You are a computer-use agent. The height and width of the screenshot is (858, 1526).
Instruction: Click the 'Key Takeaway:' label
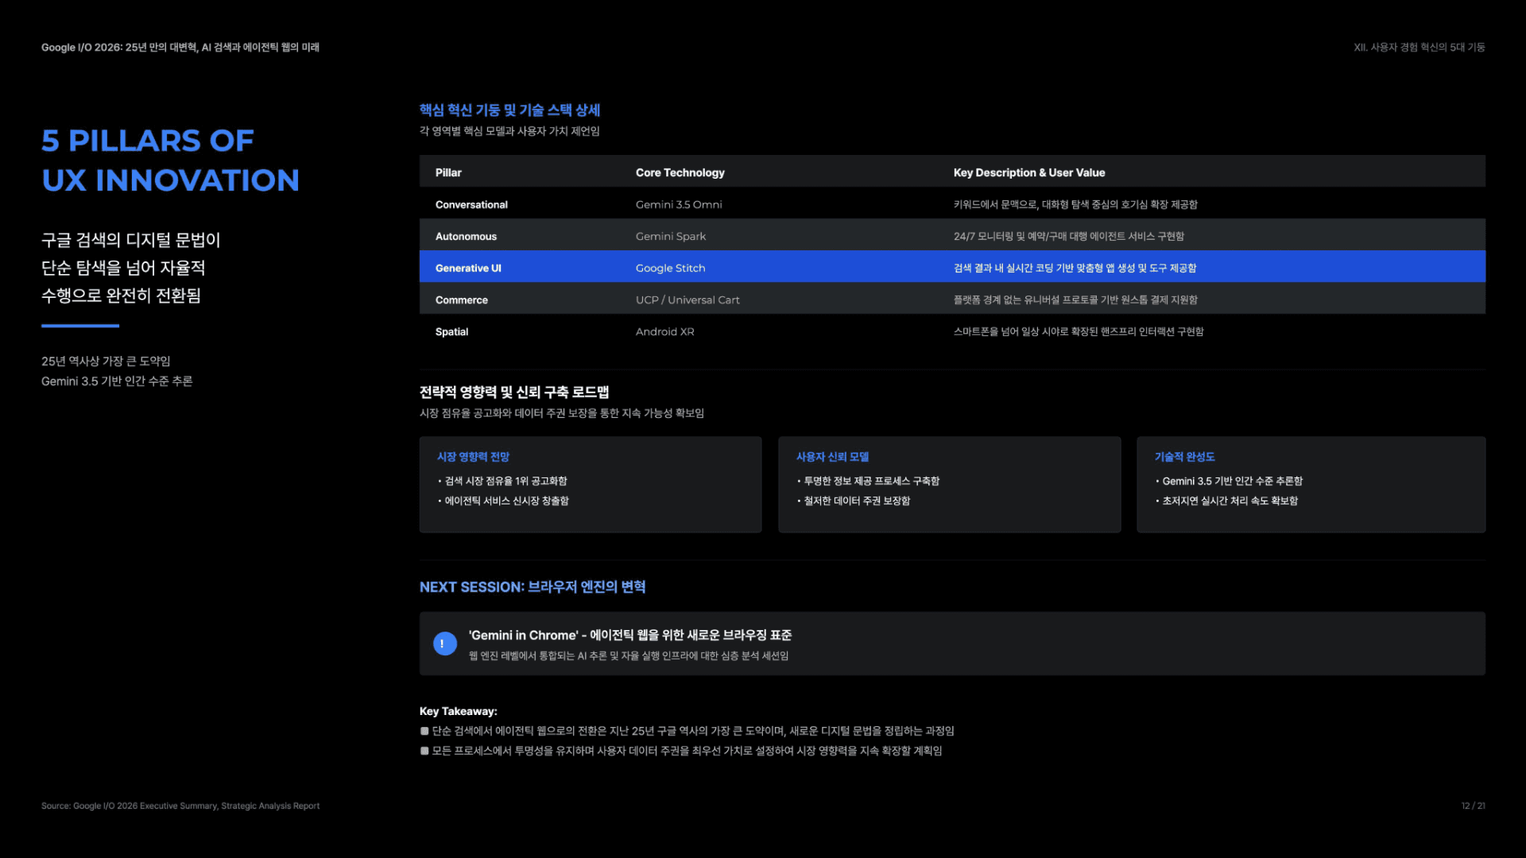pos(459,711)
